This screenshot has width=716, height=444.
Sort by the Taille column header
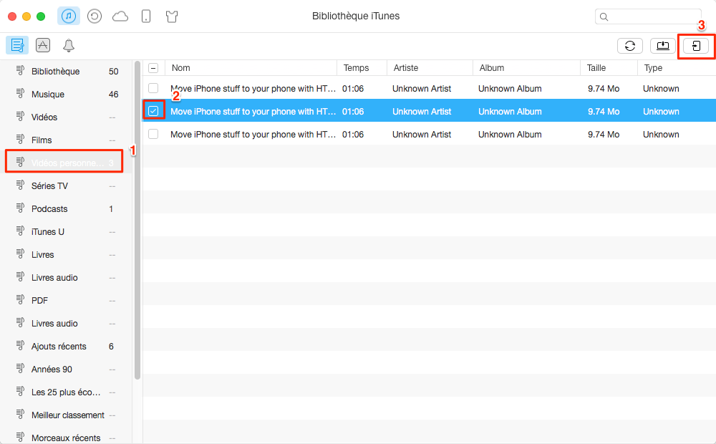pyautogui.click(x=609, y=68)
